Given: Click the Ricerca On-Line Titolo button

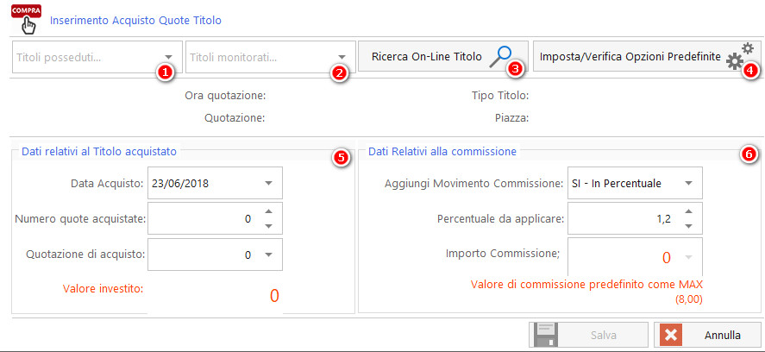Looking at the screenshot, I should tap(443, 57).
